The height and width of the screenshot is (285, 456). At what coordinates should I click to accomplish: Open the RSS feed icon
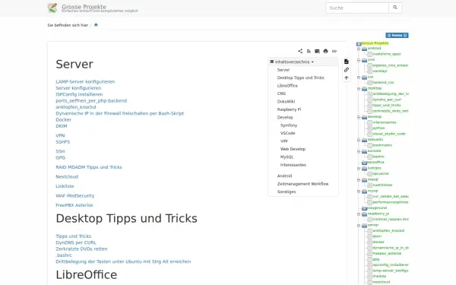pos(309,51)
